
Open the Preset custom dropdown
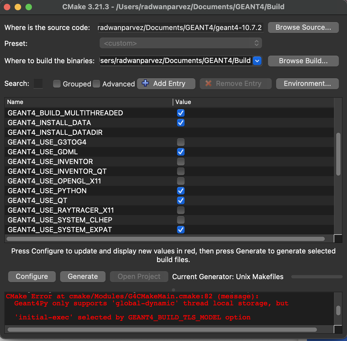point(181,43)
